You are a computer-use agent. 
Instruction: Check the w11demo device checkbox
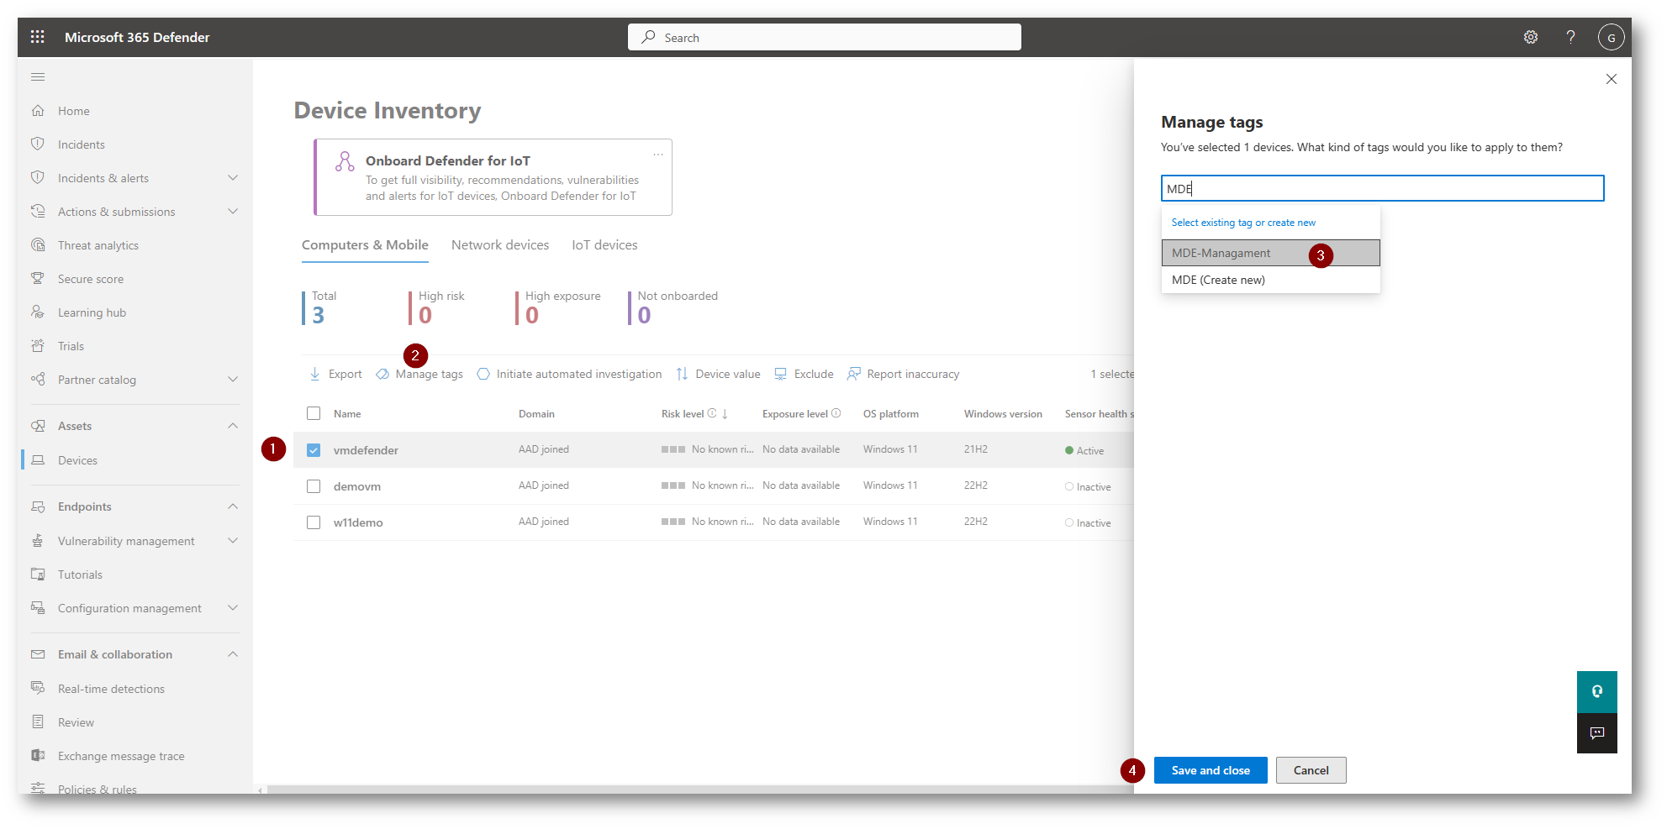coord(314,522)
